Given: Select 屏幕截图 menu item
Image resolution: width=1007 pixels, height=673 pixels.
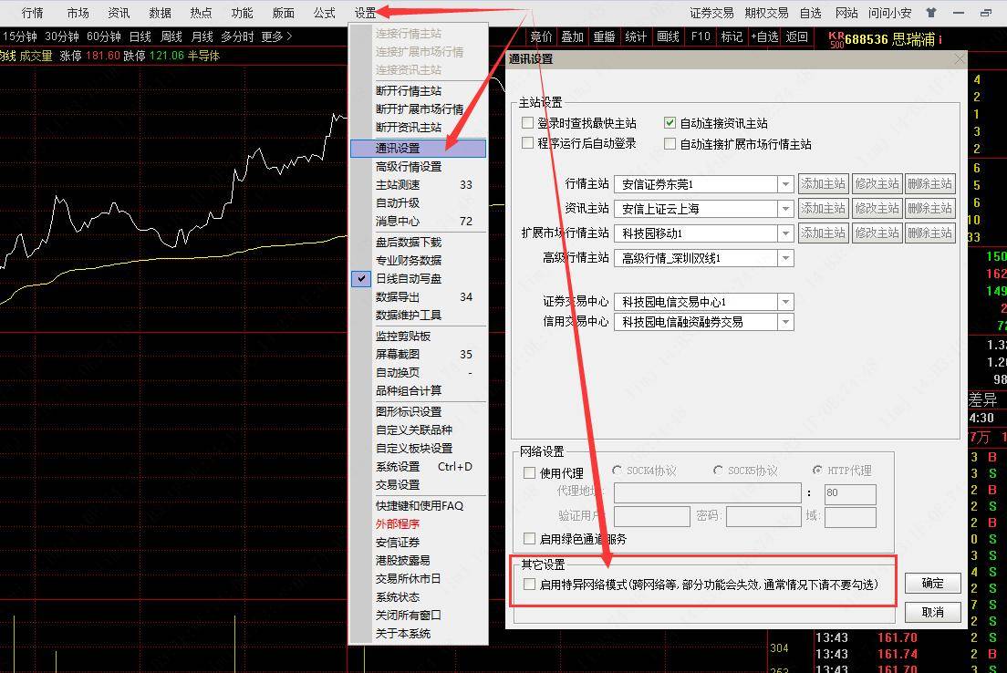Looking at the screenshot, I should tap(418, 355).
